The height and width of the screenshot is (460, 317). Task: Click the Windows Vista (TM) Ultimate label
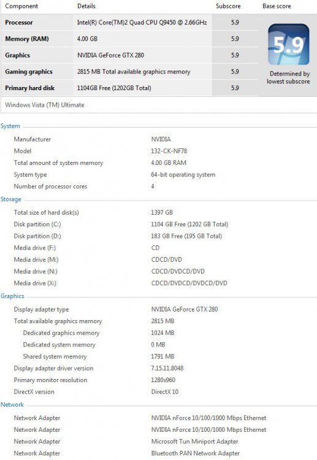coord(45,105)
